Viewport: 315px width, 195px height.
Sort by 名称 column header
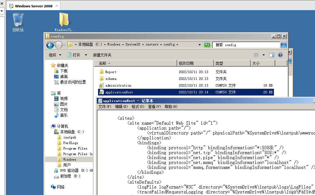(135, 63)
